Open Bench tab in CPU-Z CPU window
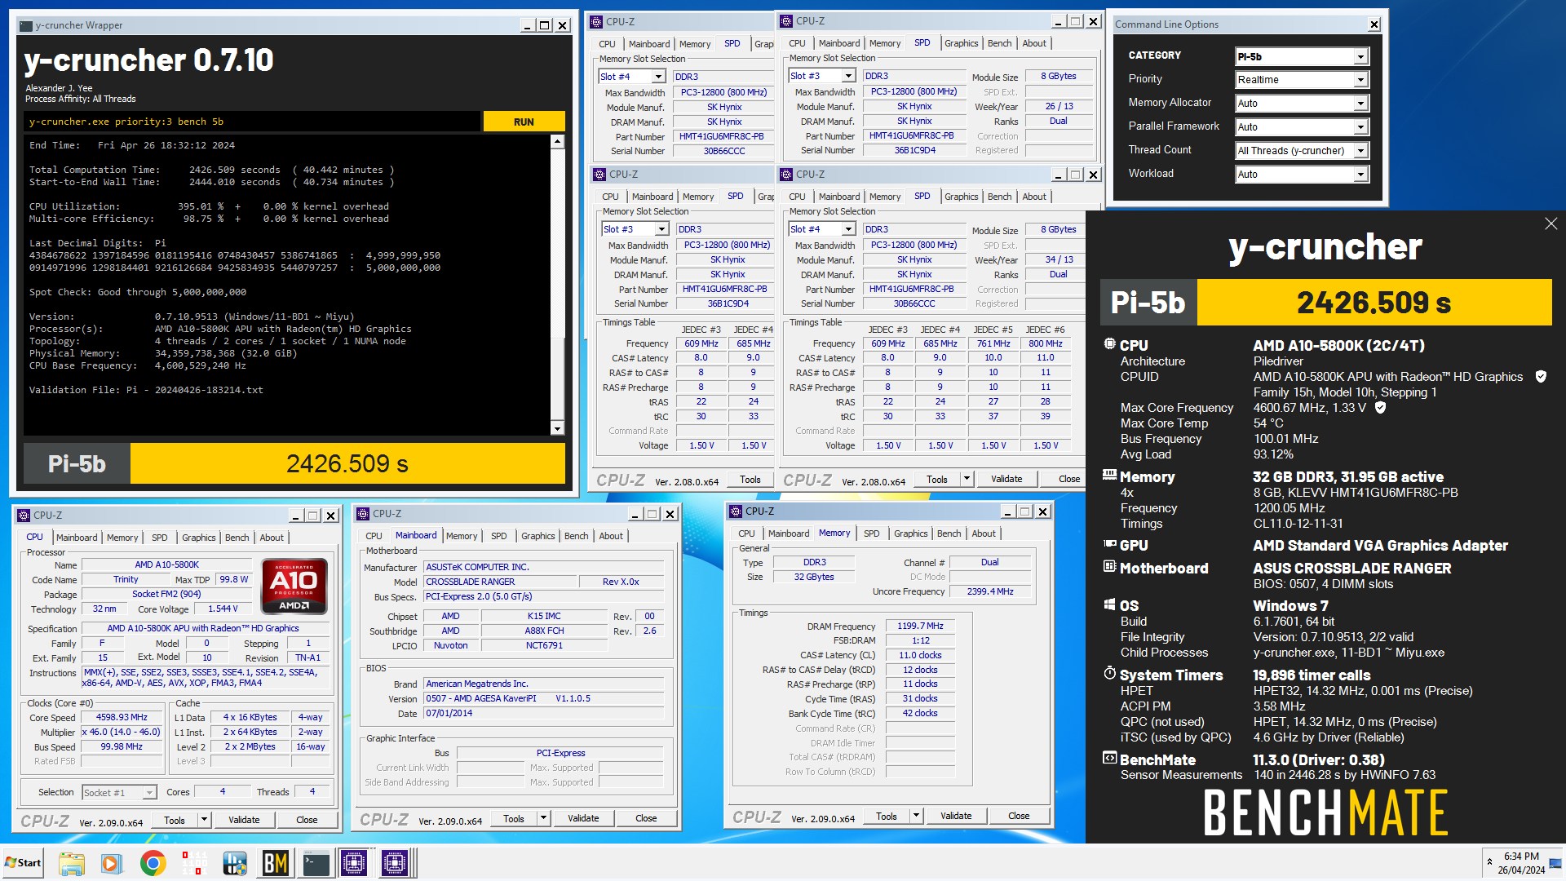 coord(237,538)
